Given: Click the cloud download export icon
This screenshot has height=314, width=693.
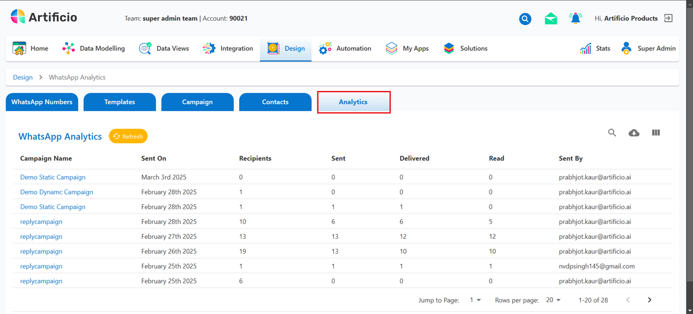Looking at the screenshot, I should point(634,133).
